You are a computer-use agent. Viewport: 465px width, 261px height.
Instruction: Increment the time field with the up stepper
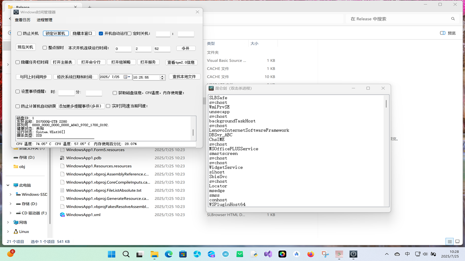coord(163,75)
